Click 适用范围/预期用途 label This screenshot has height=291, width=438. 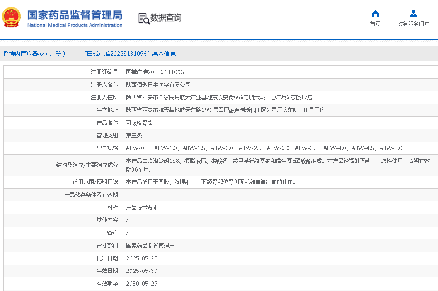pos(95,182)
